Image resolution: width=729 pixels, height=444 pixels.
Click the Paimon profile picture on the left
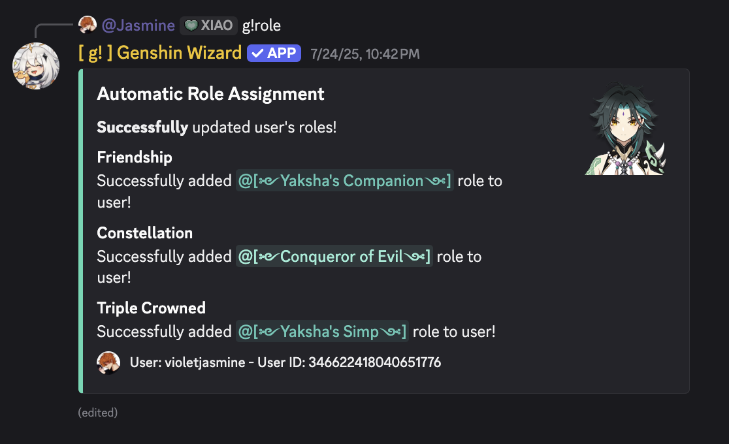click(x=36, y=66)
